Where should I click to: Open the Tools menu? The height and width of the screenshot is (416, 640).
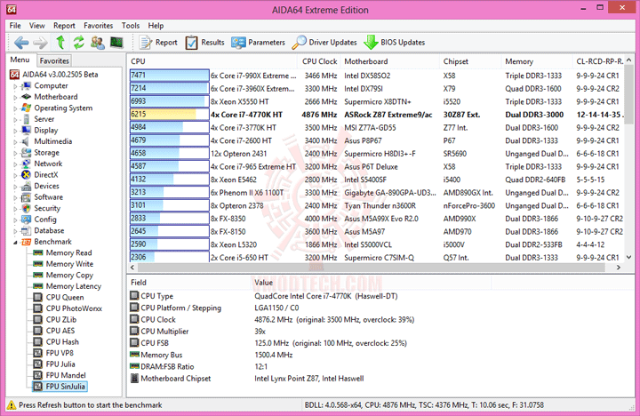131,25
